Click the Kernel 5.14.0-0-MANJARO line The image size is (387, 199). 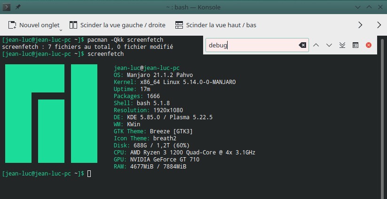click(175, 82)
